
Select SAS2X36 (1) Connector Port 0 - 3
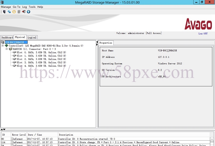[34, 49]
